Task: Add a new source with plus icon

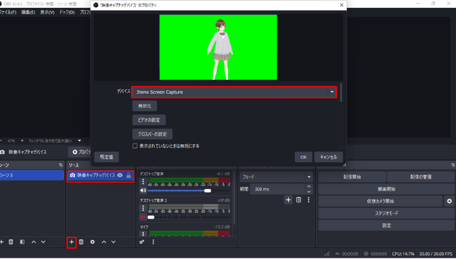Action: pos(71,242)
